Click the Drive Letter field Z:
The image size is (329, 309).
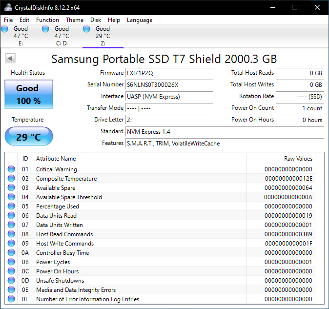pyautogui.click(x=169, y=120)
